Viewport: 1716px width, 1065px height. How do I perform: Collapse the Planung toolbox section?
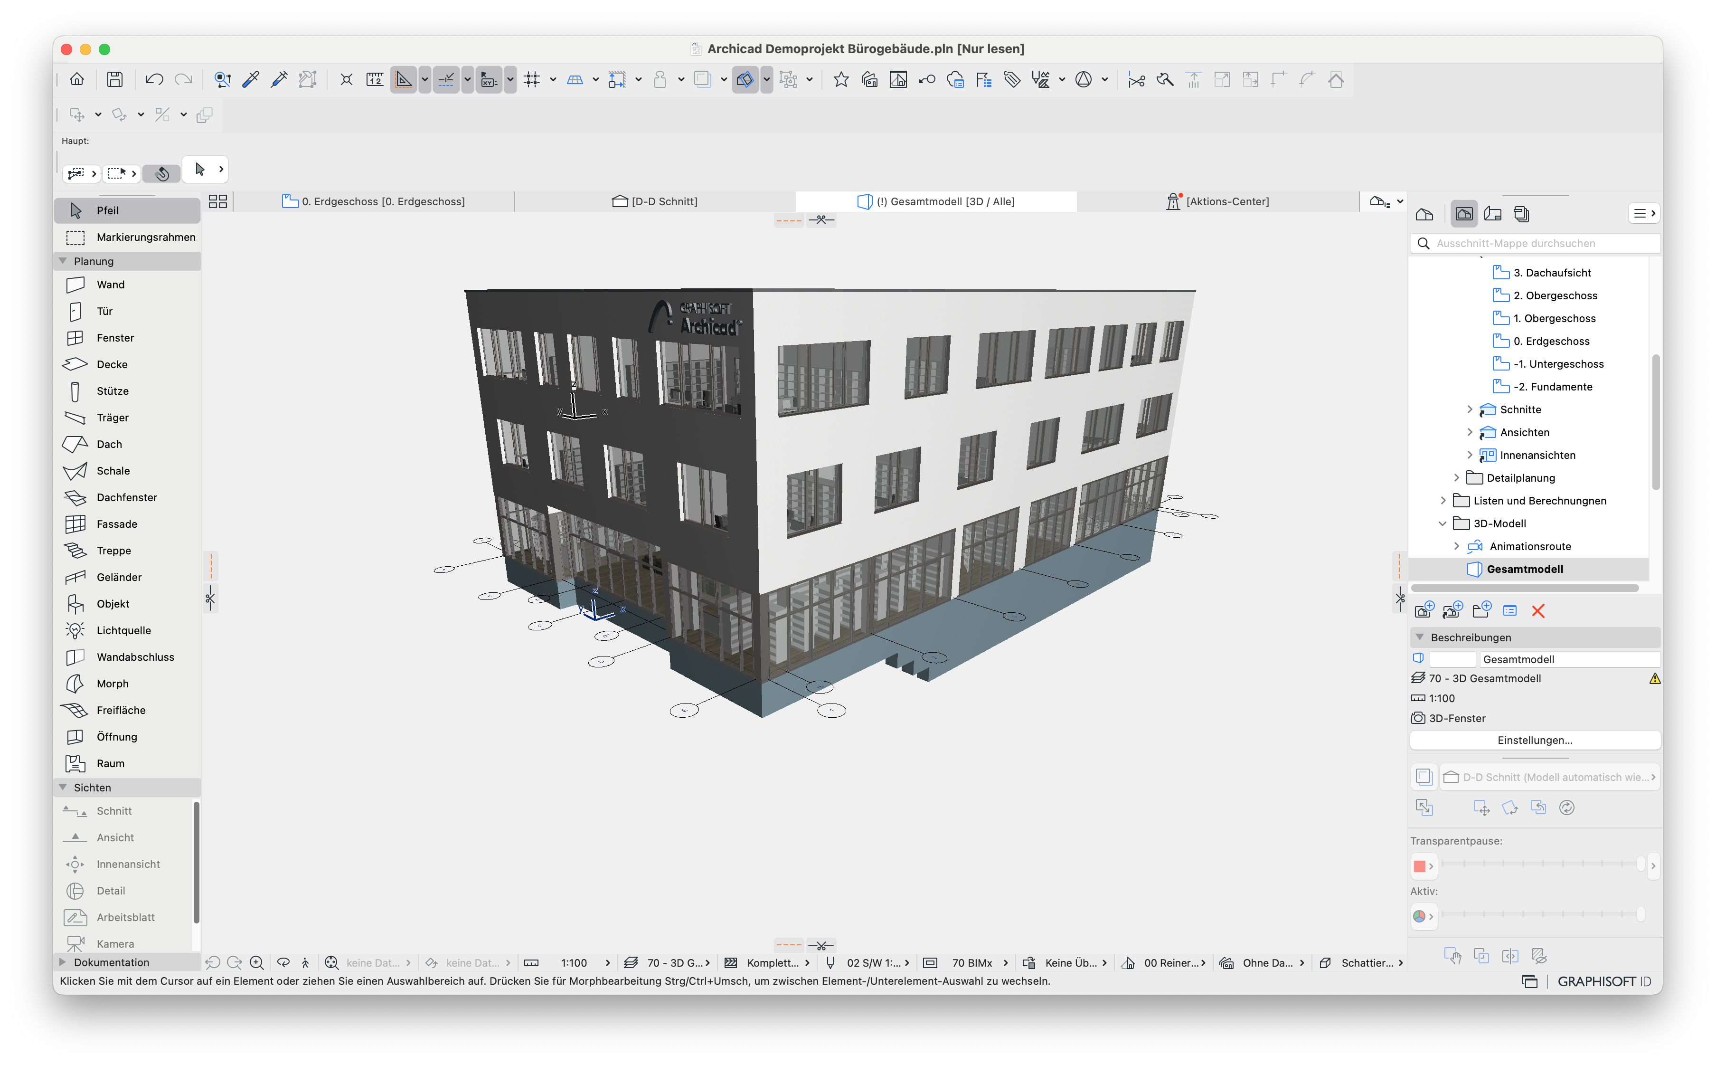click(63, 261)
